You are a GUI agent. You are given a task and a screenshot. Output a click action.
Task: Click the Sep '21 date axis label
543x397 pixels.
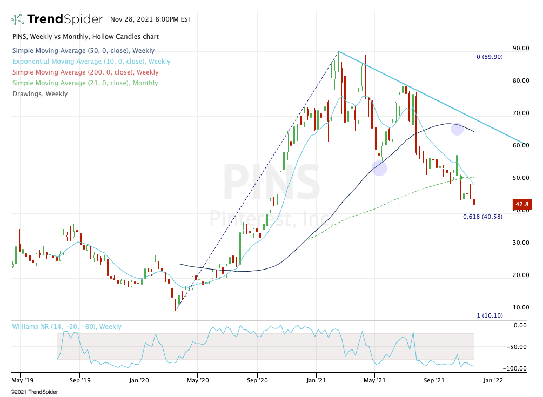click(434, 380)
